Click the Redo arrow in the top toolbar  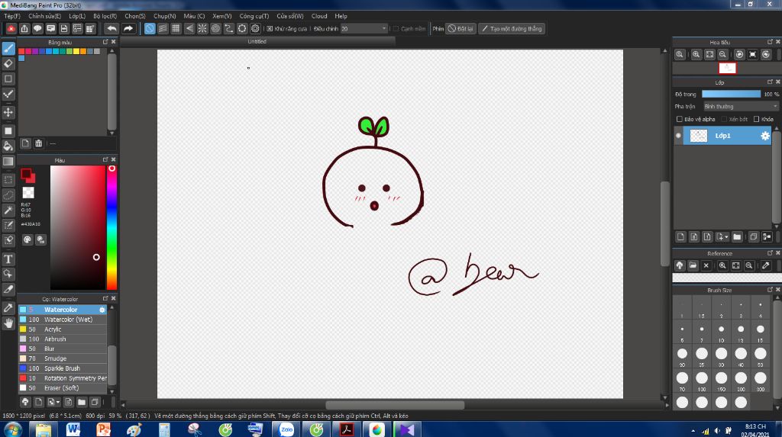click(128, 28)
